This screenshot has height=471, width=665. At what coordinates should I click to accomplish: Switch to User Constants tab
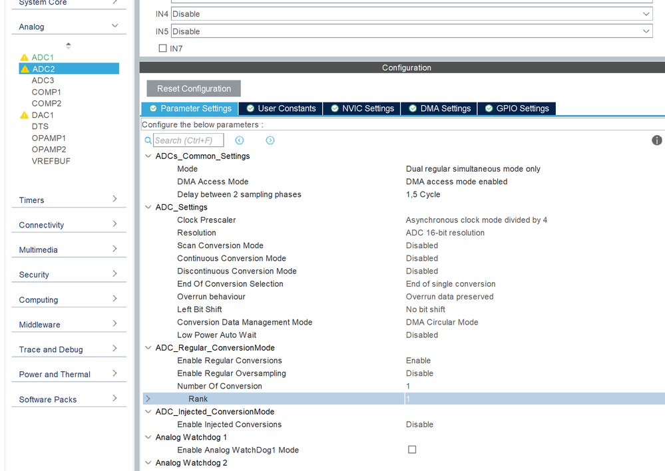(x=281, y=108)
